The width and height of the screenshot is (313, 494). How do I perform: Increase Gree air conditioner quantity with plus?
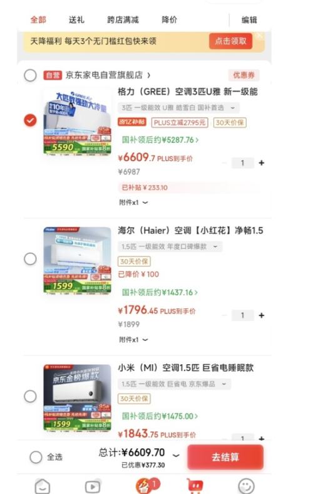point(262,163)
